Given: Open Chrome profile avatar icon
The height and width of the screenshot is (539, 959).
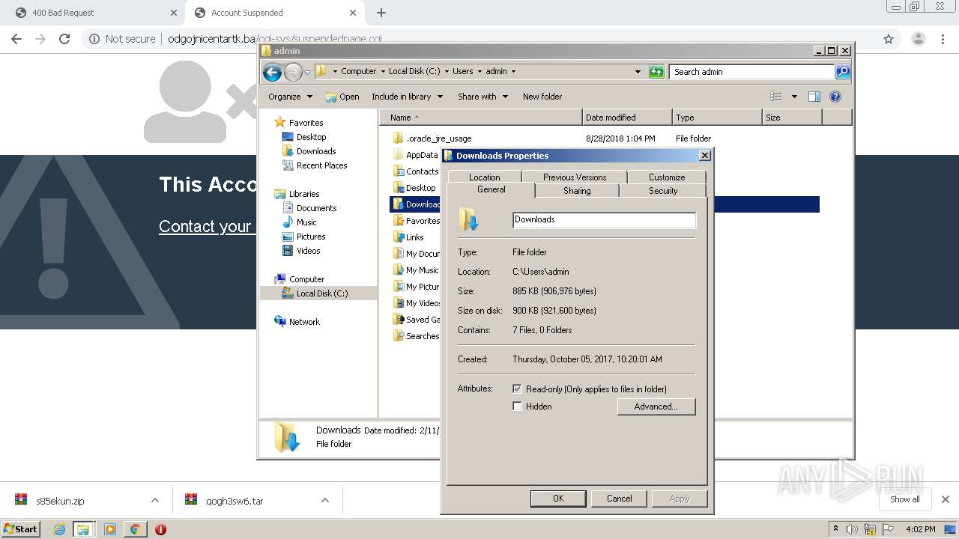Looking at the screenshot, I should click(918, 39).
